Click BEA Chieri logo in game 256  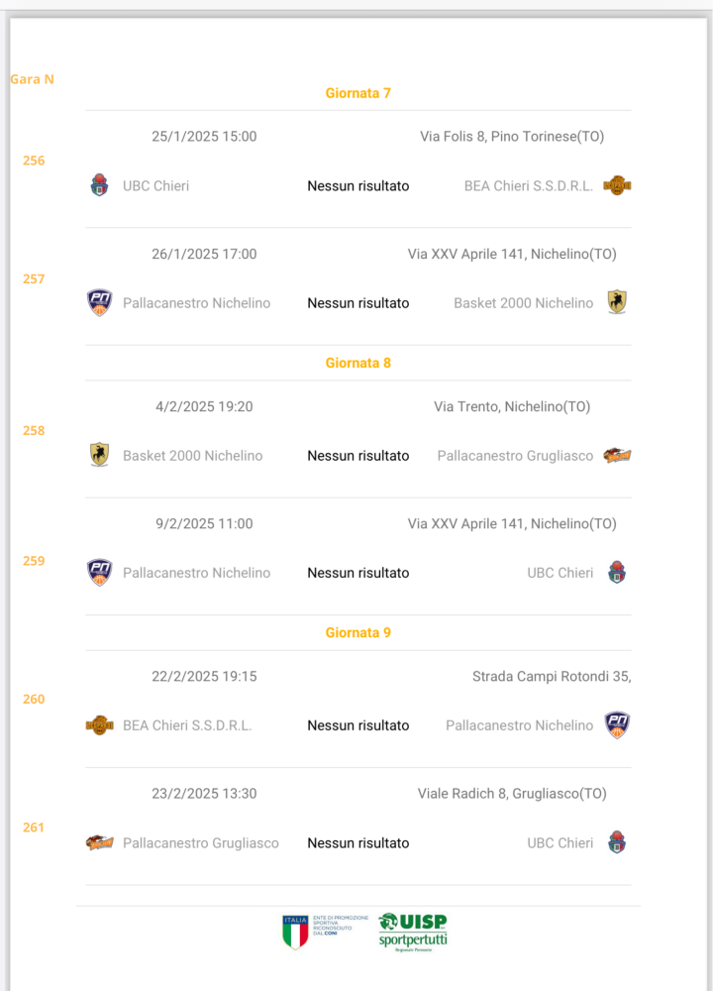tap(617, 185)
